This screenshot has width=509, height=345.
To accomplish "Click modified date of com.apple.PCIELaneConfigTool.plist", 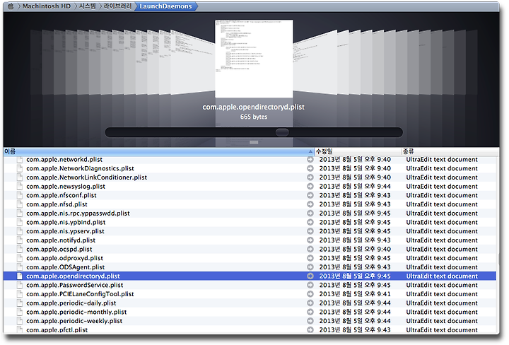I will [355, 294].
